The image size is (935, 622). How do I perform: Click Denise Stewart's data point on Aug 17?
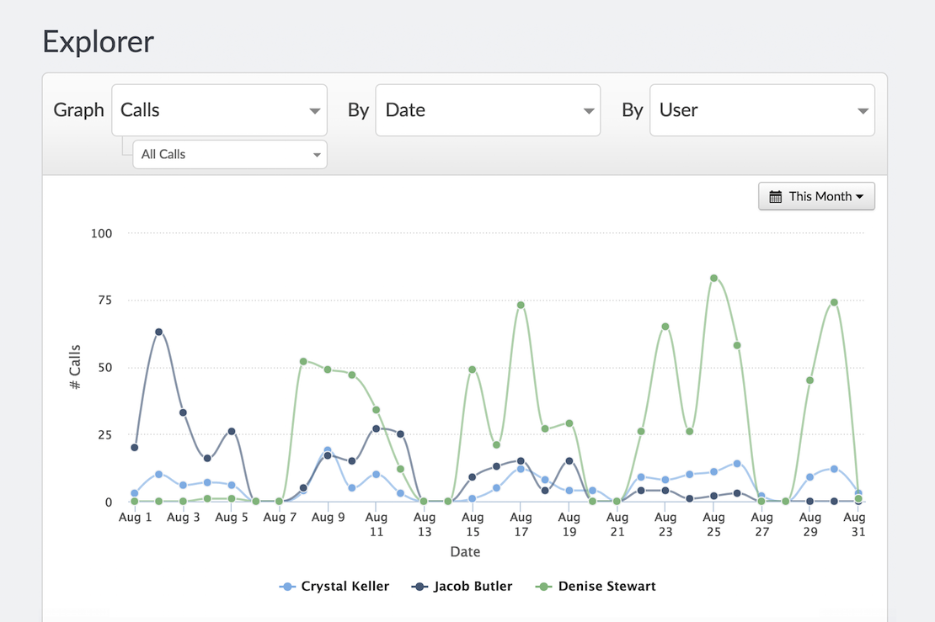[x=521, y=305]
